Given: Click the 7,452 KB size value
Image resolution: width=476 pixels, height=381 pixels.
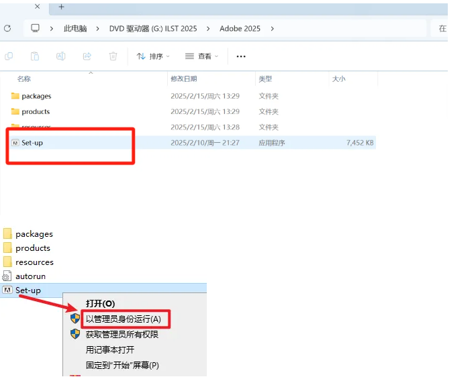Looking at the screenshot, I should [x=360, y=143].
